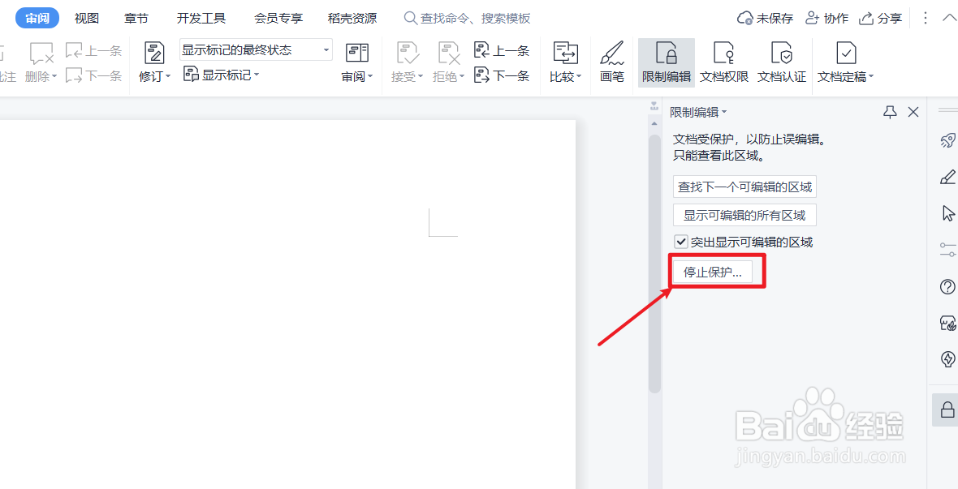Pin the 限制编辑 side panel
Viewport: 958px width, 489px height.
pyautogui.click(x=890, y=112)
